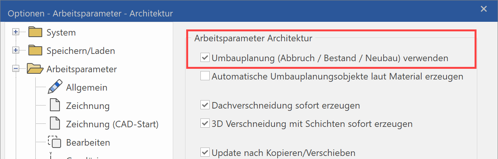Image resolution: width=498 pixels, height=159 pixels.
Task: Open the Bearbeiten settings entry
Action: (88, 143)
